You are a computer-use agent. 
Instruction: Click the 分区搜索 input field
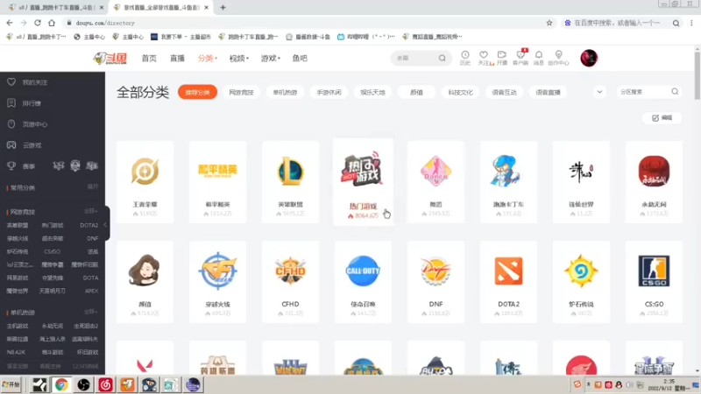pyautogui.click(x=644, y=92)
